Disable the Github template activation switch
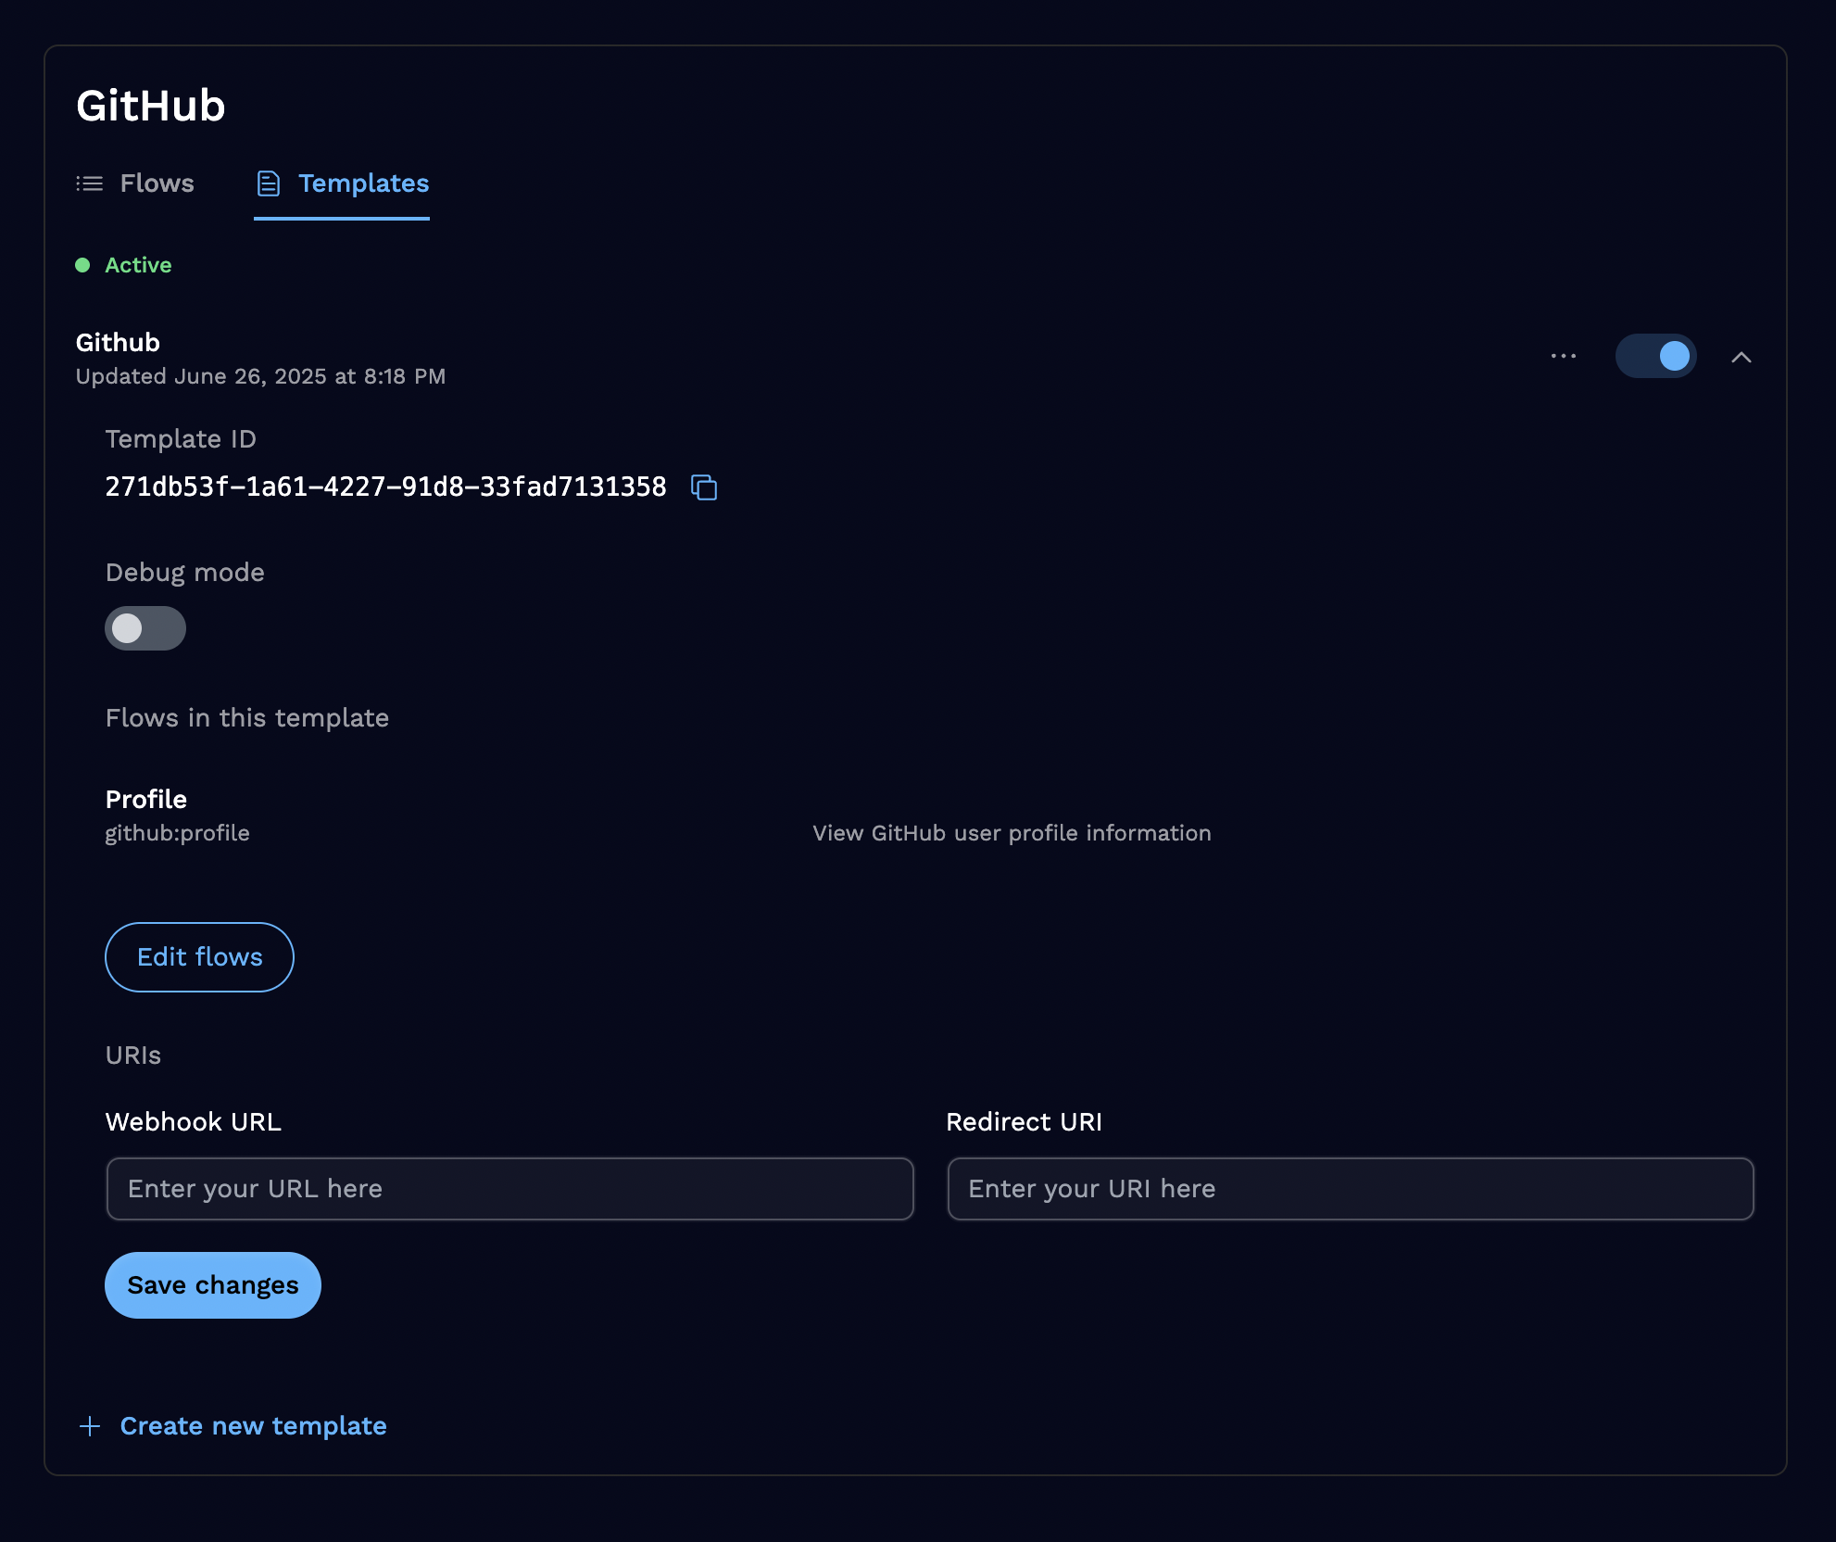Image resolution: width=1836 pixels, height=1542 pixels. pyautogui.click(x=1656, y=355)
